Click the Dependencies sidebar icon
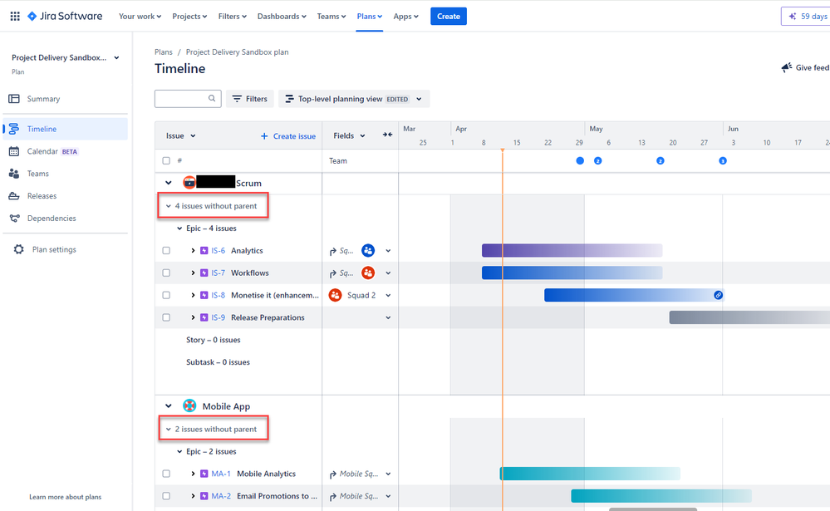 tap(14, 219)
